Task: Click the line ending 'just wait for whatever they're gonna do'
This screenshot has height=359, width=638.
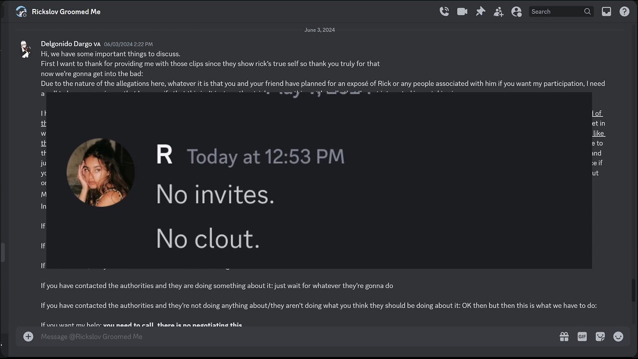Action: pos(217,286)
